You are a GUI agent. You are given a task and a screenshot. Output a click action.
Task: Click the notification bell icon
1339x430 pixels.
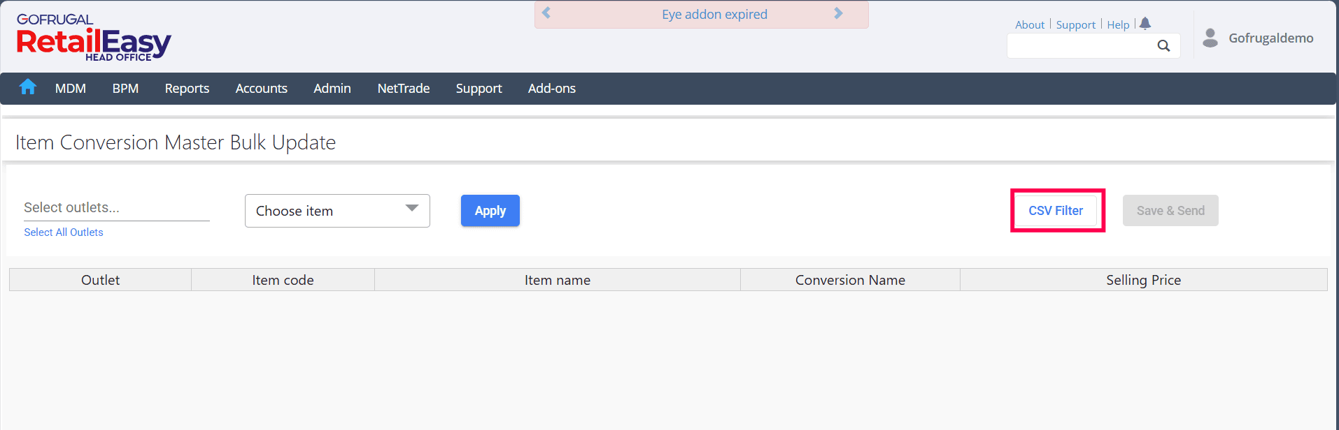click(1145, 24)
